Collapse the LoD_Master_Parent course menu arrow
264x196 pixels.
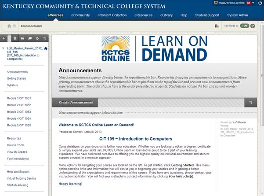(x=3, y=48)
